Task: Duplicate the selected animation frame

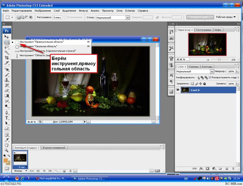Action: 64,171
